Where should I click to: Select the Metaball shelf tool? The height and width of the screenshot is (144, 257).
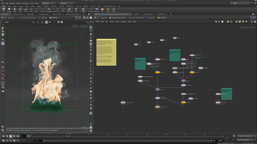pos(97,10)
